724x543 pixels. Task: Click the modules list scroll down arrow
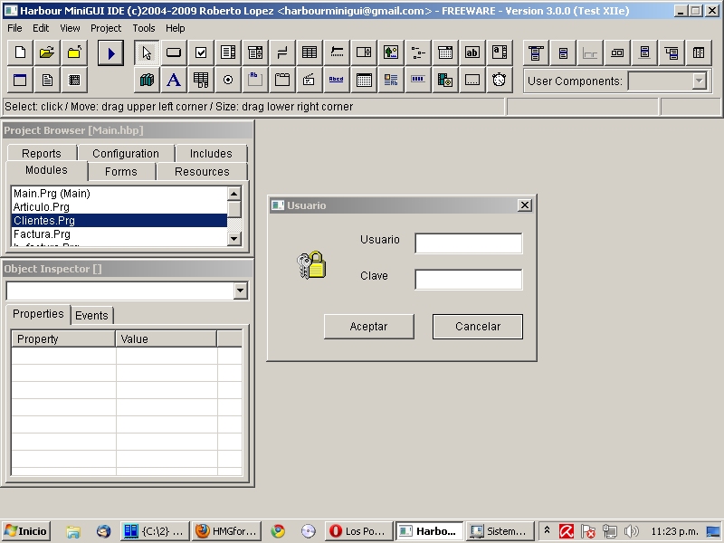(234, 238)
